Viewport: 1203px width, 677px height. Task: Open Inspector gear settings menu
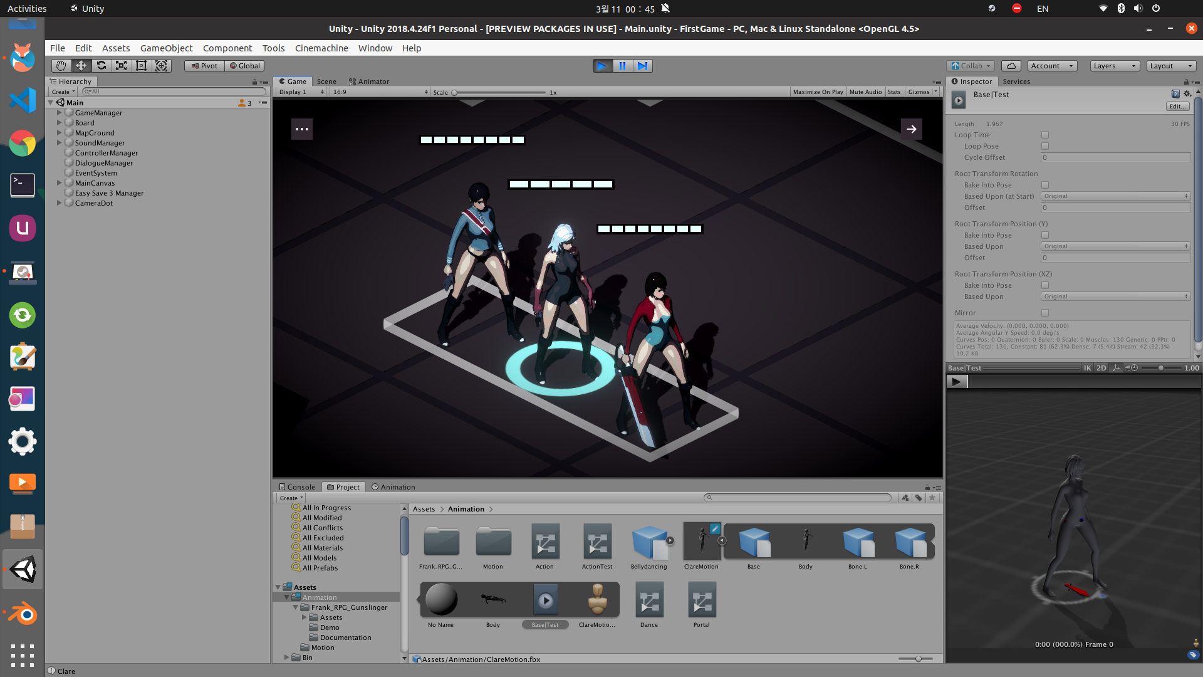(1187, 94)
